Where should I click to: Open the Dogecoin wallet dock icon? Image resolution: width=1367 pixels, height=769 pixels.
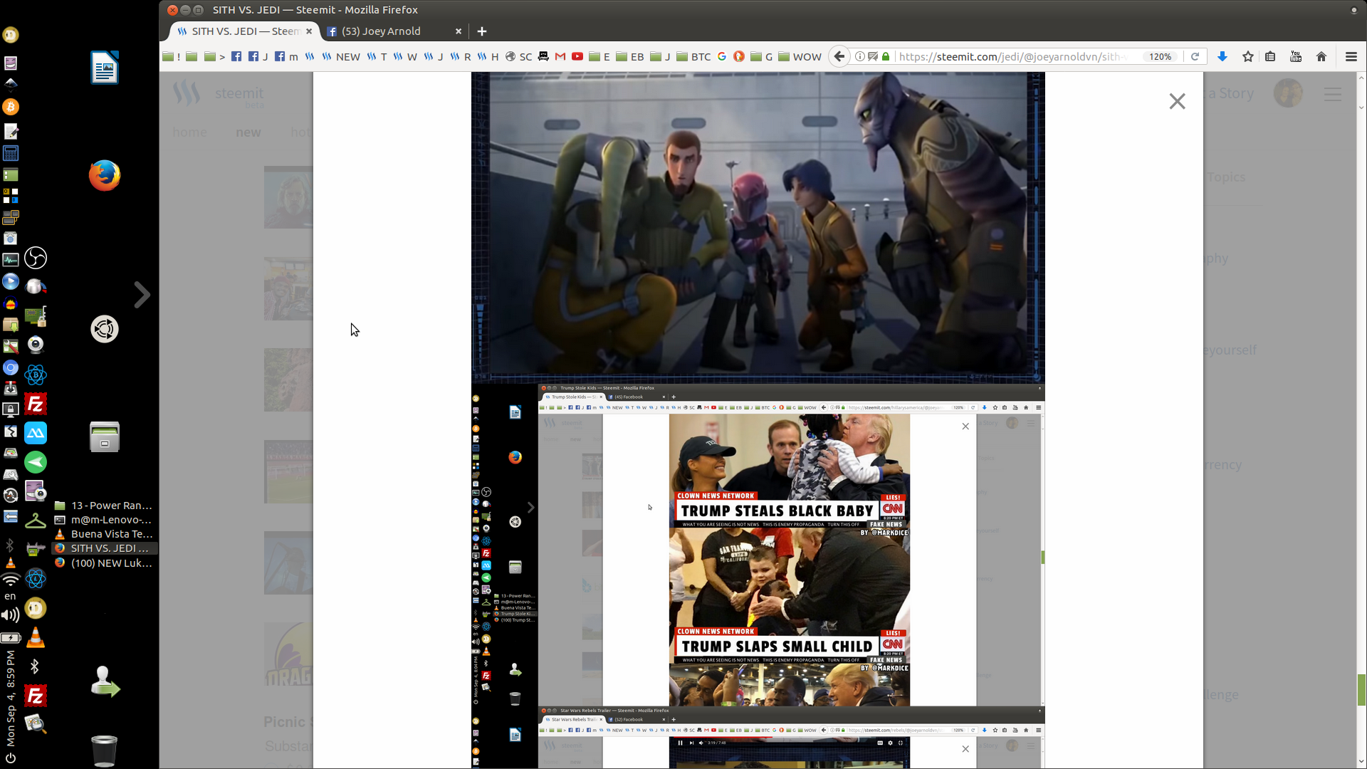click(x=36, y=608)
